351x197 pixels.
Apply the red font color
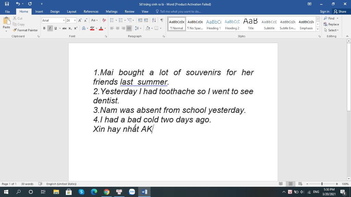pos(101,28)
